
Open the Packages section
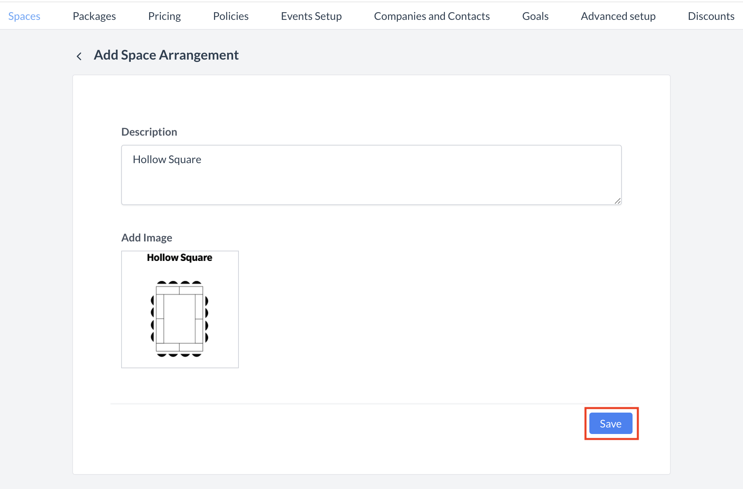[94, 16]
